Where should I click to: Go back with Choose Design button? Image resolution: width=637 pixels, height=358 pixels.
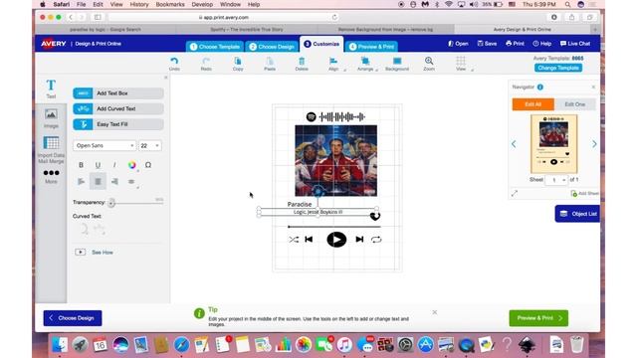pos(73,318)
